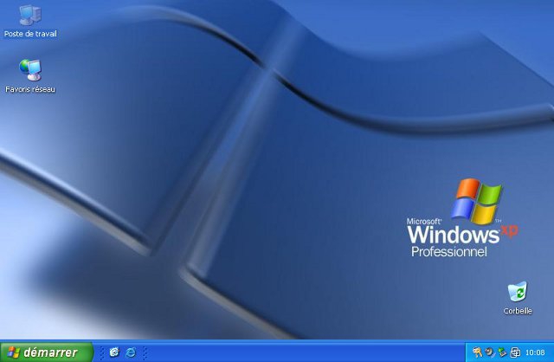Open the démarrer start menu

(x=46, y=352)
